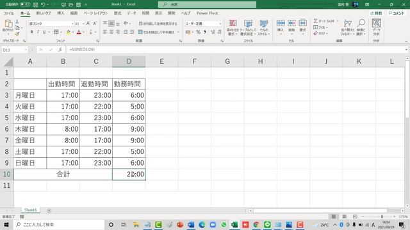
Task: Click the Increase Decimal icon
Action: coord(213,32)
